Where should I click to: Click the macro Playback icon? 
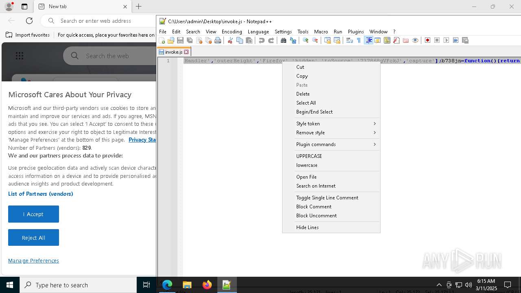pos(446,40)
